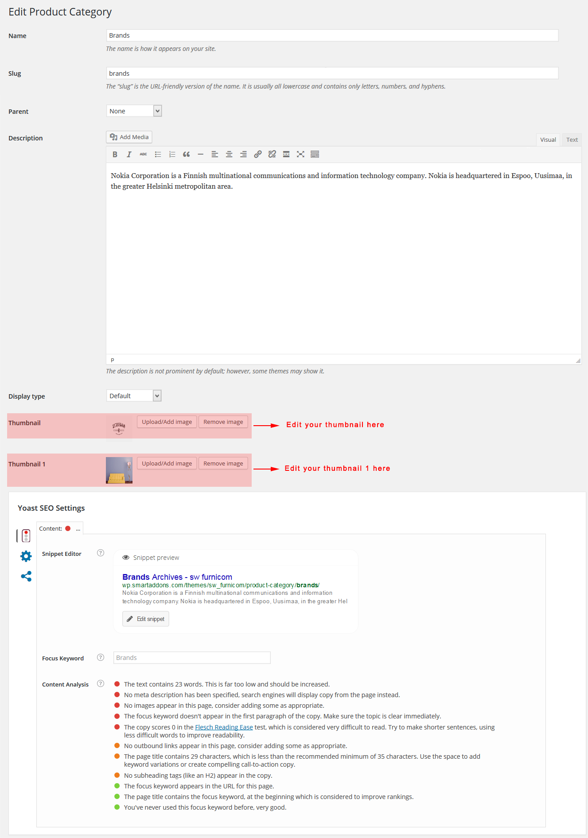Viewport: 588px width, 838px height.
Task: Switch to the Text editor tab
Action: pyautogui.click(x=572, y=140)
